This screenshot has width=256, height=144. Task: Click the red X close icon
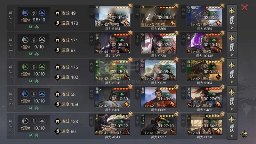[x=244, y=7]
